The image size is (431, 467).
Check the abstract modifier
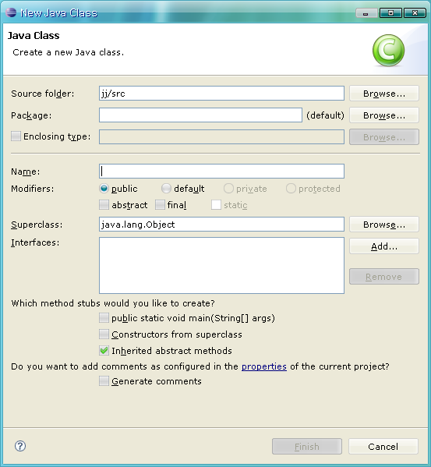pos(104,205)
